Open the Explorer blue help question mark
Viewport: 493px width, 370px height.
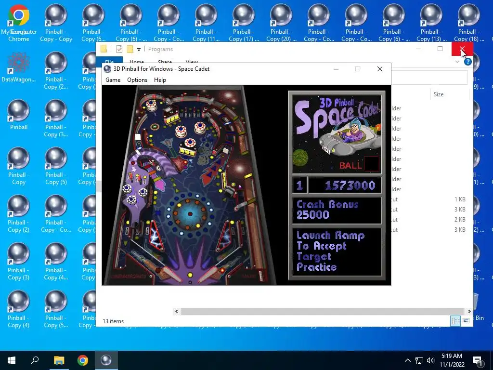click(x=467, y=62)
